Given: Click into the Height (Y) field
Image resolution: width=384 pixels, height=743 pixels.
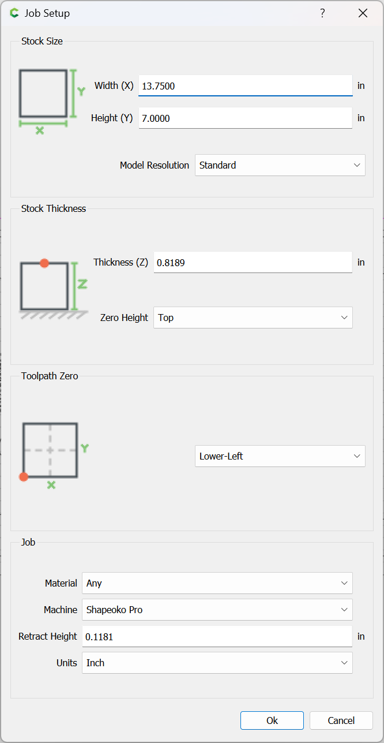Looking at the screenshot, I should 245,118.
